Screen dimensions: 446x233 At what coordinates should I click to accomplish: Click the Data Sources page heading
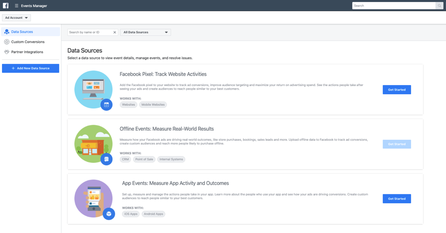pyautogui.click(x=85, y=51)
